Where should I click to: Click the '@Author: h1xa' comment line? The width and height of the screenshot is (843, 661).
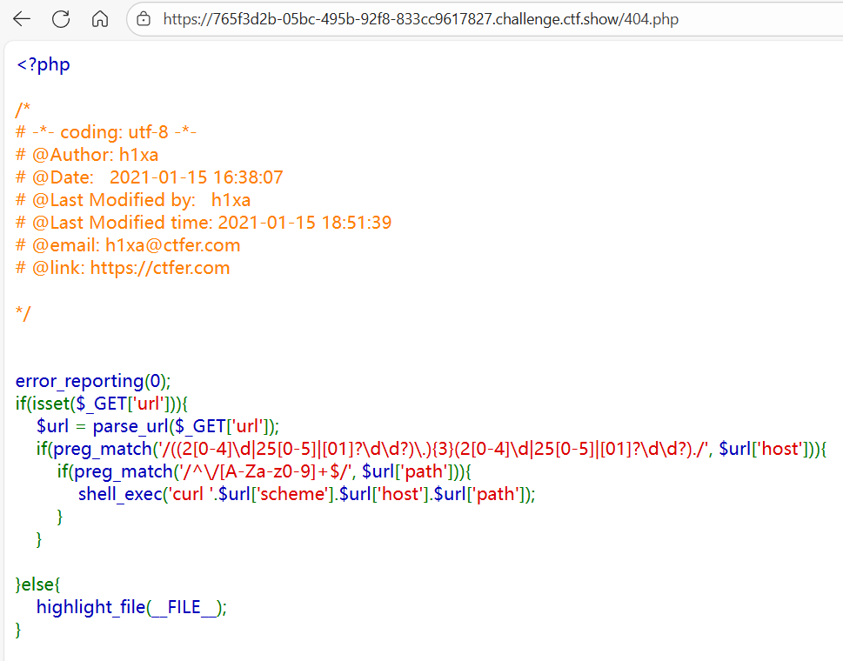point(87,155)
